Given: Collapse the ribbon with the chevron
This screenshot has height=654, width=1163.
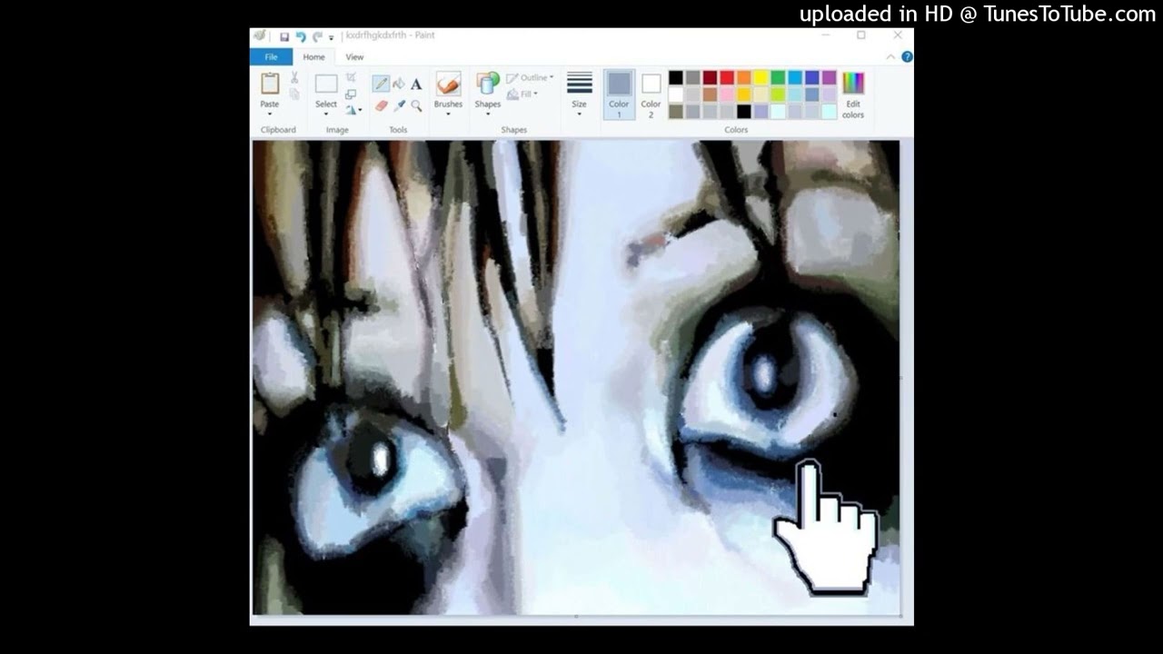Looking at the screenshot, I should pyautogui.click(x=890, y=57).
